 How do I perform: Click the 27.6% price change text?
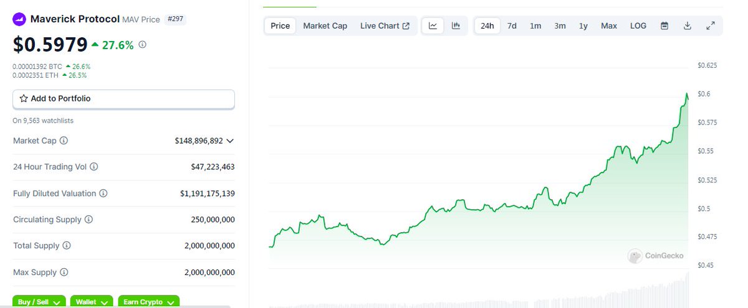click(x=117, y=45)
